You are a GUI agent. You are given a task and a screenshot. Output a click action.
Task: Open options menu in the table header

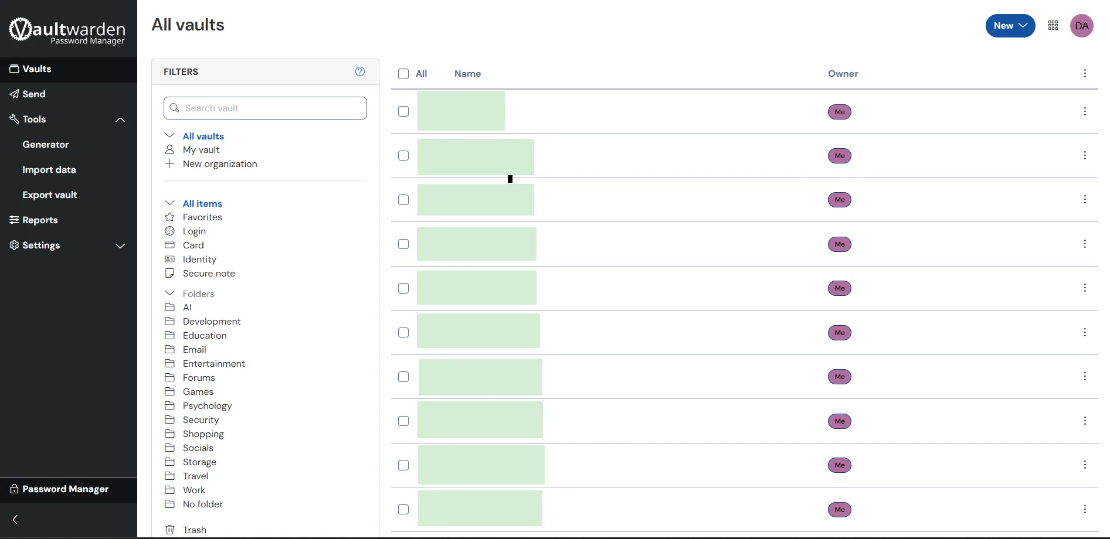pyautogui.click(x=1085, y=73)
